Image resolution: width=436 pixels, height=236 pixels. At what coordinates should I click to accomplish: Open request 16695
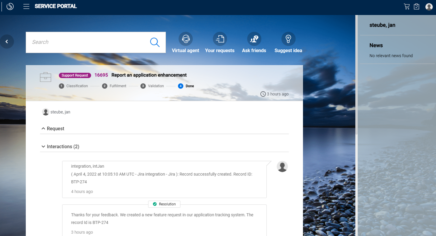101,75
